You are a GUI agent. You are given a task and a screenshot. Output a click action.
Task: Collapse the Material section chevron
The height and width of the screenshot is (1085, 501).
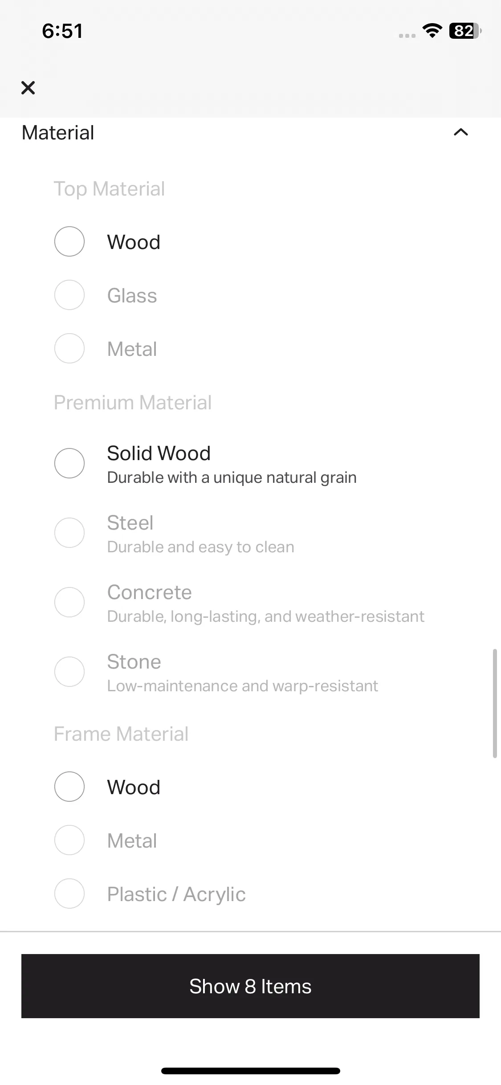coord(461,132)
